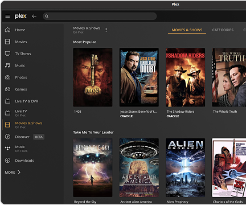
Task: Click the Home house icon
Action: 7,30
